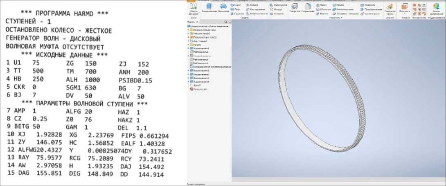Expand the Начало folder in browser
Viewport: 446px width, 186px height.
coord(188,45)
